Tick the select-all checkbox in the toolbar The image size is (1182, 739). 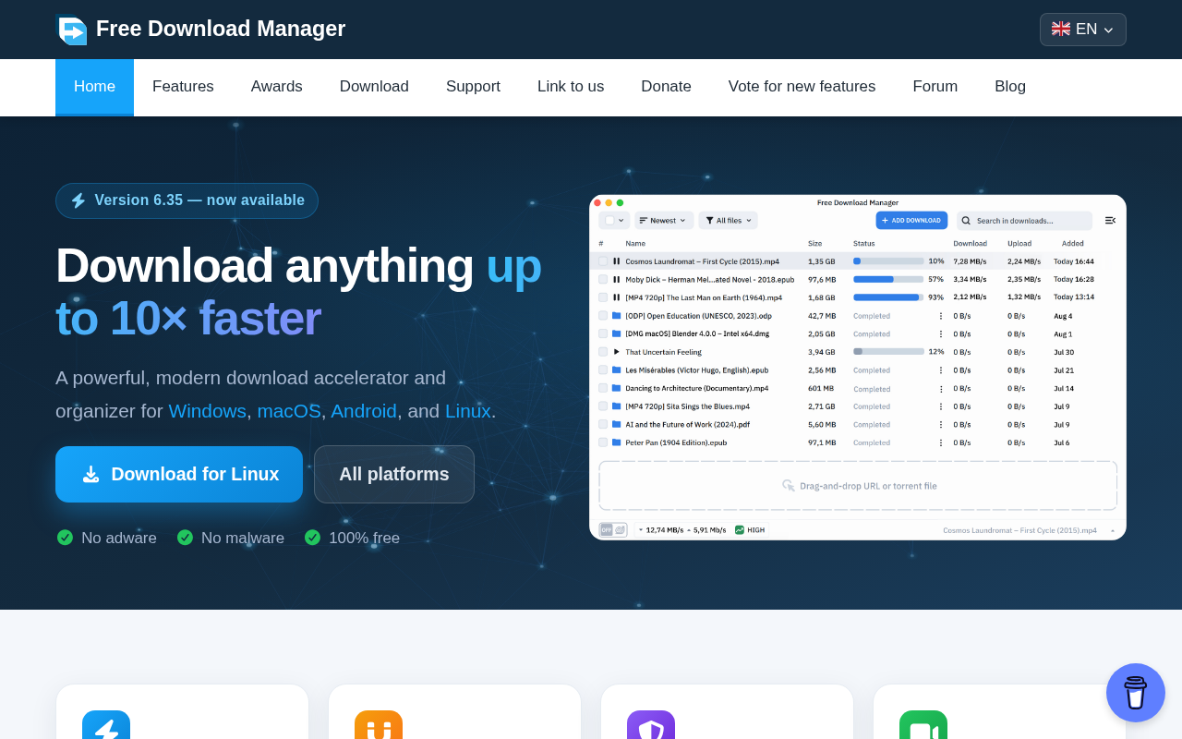click(x=609, y=221)
